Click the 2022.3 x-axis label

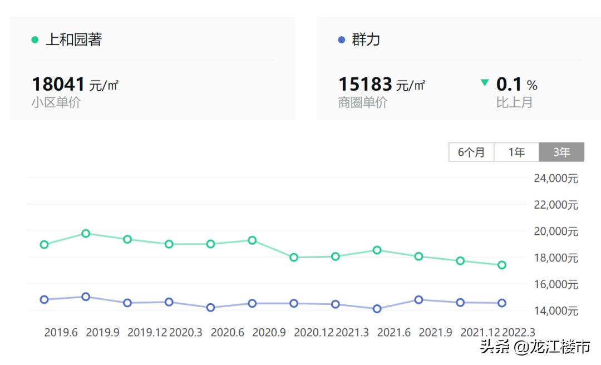click(519, 333)
